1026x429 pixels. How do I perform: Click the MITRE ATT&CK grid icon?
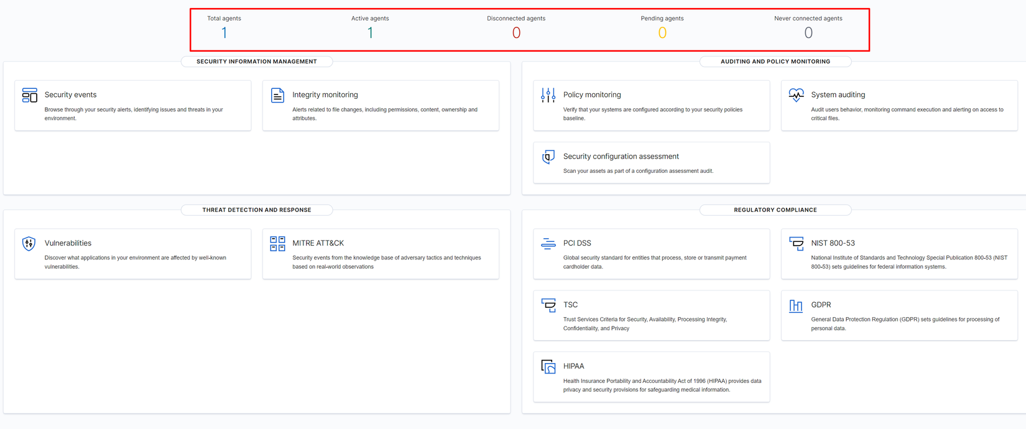(277, 244)
